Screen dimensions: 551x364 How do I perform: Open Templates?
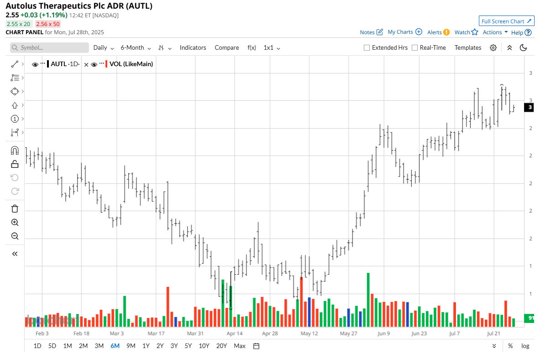tap(468, 48)
